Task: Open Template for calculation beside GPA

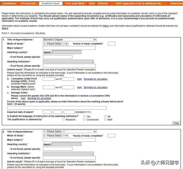Action: (x=96, y=79)
